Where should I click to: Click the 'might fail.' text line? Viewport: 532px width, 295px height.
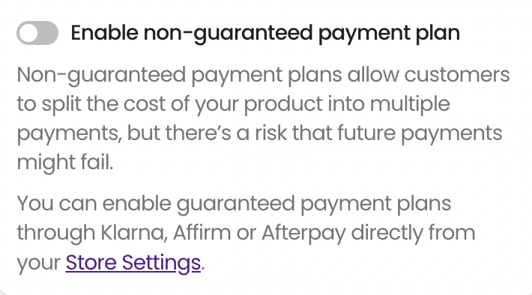coord(64,162)
